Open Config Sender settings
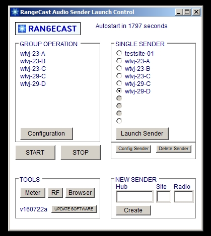Screen dimensions: 211x236 tap(133, 149)
